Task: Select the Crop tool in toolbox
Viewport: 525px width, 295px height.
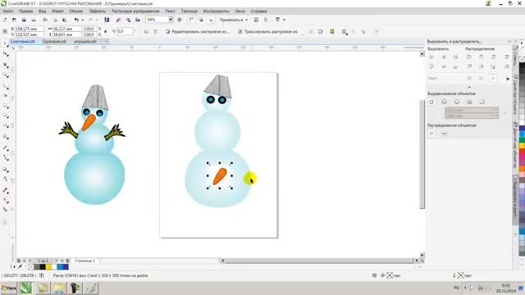Action: click(6, 65)
